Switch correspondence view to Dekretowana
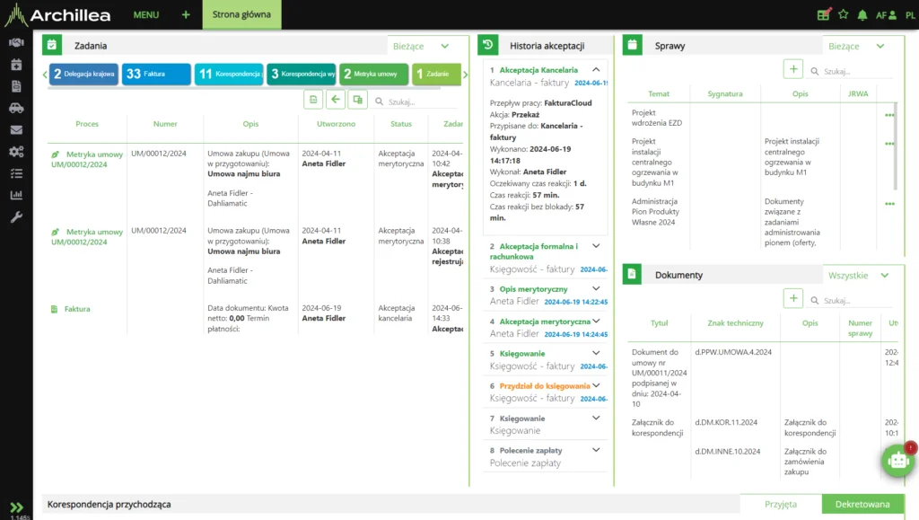This screenshot has height=520, width=919. click(x=862, y=504)
